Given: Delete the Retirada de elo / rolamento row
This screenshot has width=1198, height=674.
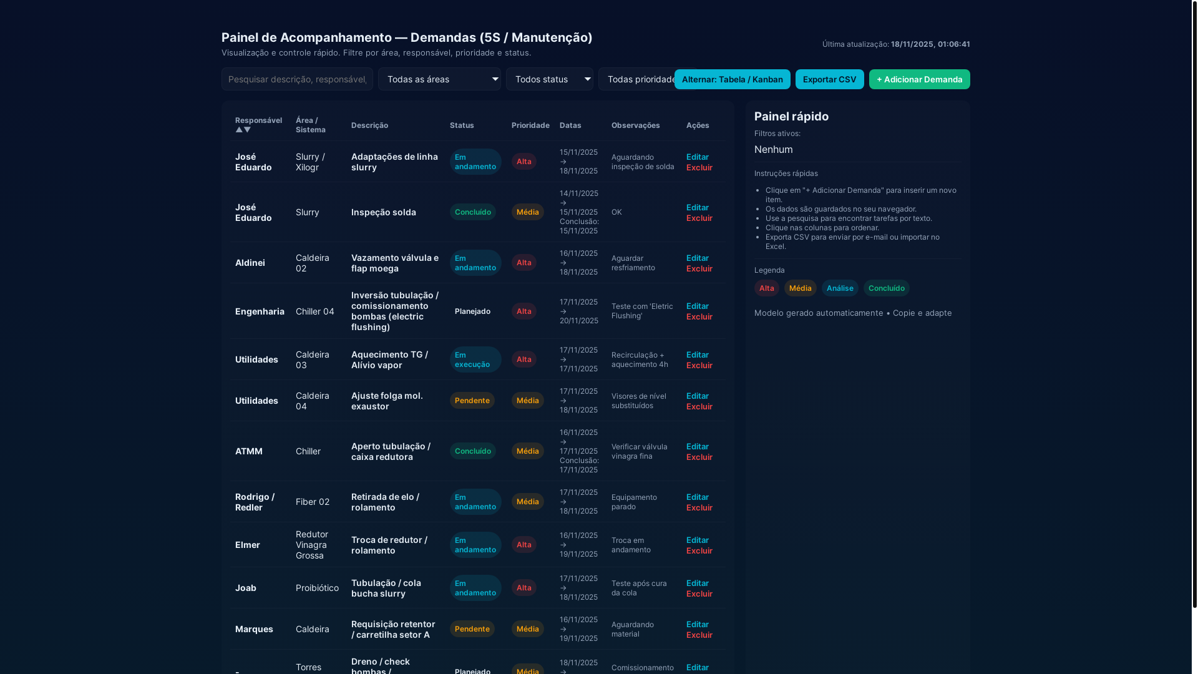Looking at the screenshot, I should 699,507.
